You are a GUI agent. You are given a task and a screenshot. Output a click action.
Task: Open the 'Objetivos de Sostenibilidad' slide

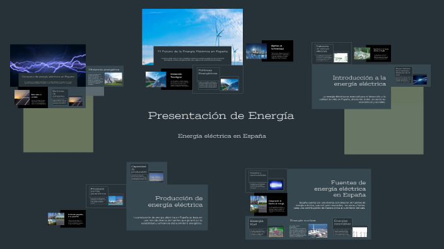click(269, 51)
